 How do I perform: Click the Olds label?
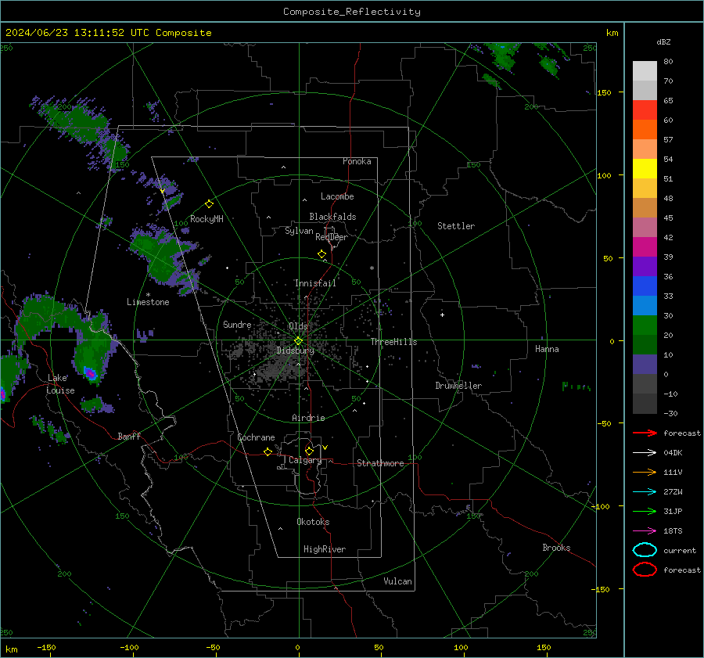coord(298,326)
